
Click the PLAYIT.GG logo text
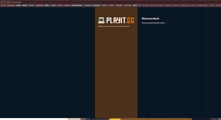click(120, 20)
